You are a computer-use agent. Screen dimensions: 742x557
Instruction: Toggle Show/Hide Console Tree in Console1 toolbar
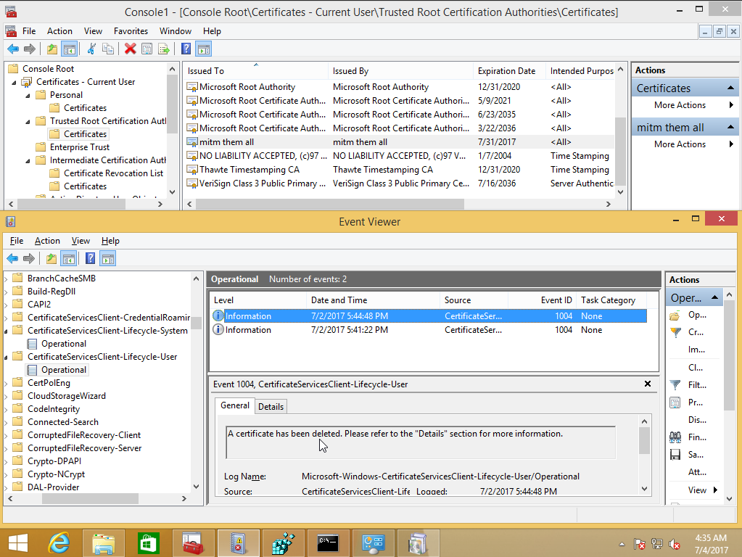pos(69,49)
